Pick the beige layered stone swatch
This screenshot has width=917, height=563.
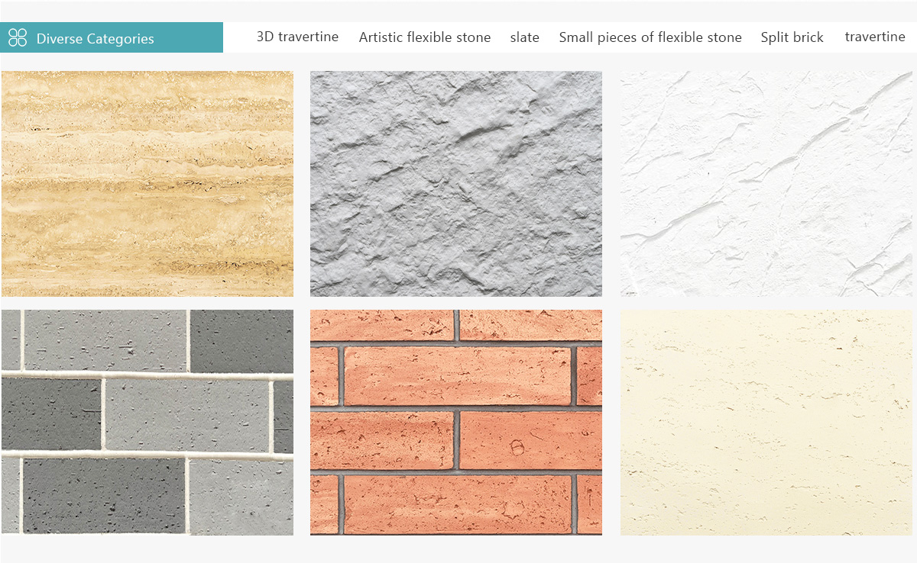pos(147,184)
